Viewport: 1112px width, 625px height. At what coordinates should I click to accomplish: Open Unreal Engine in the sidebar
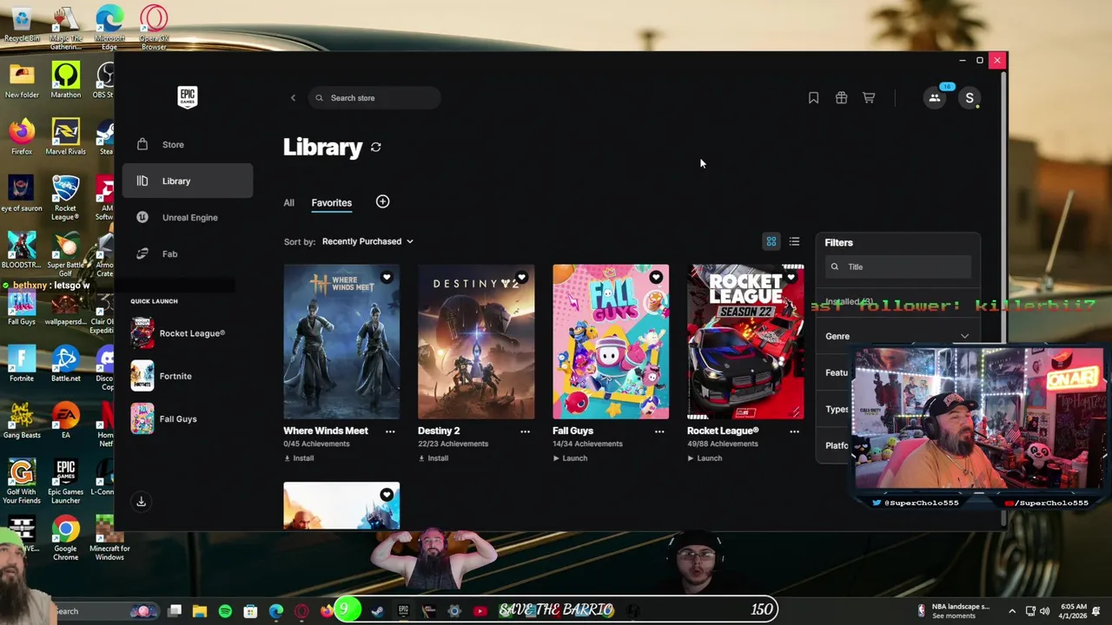[188, 217]
